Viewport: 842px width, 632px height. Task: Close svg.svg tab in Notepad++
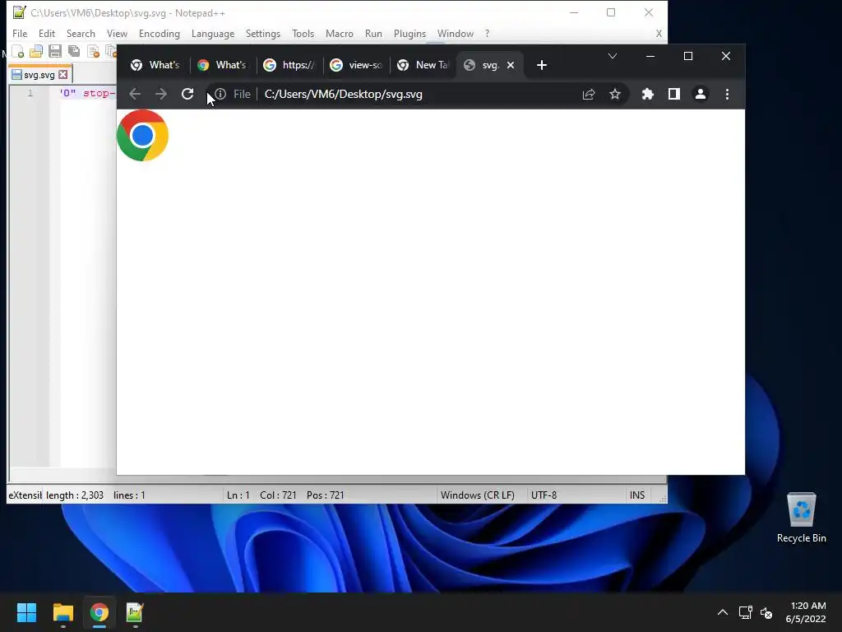pyautogui.click(x=62, y=75)
